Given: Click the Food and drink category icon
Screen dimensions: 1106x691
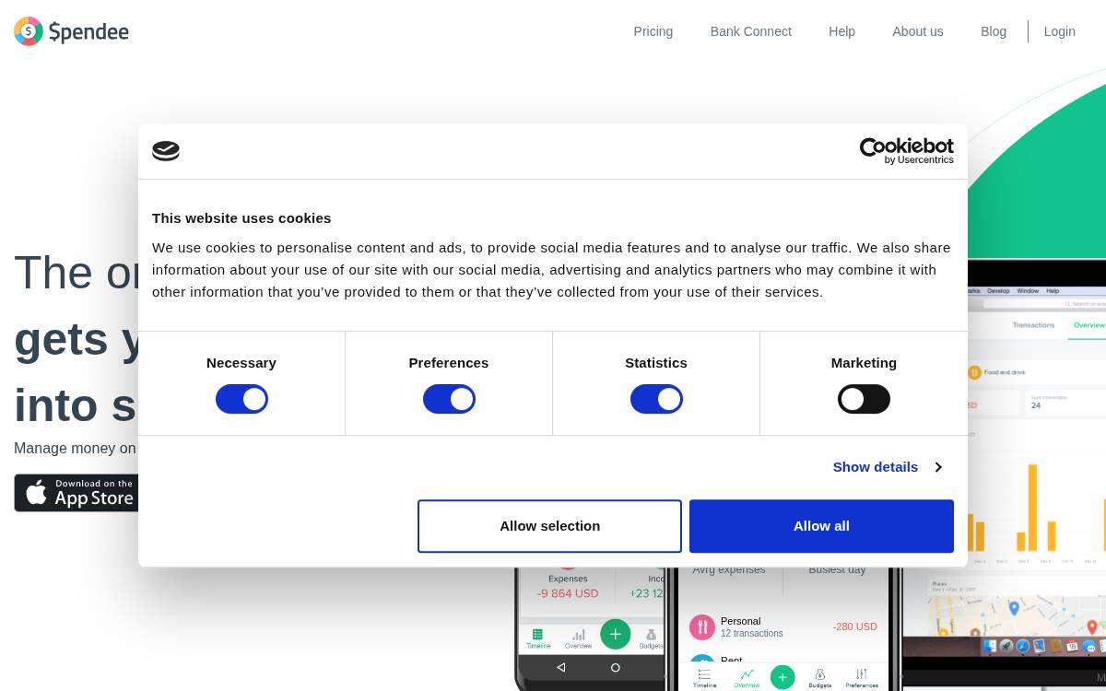Looking at the screenshot, I should tap(974, 372).
